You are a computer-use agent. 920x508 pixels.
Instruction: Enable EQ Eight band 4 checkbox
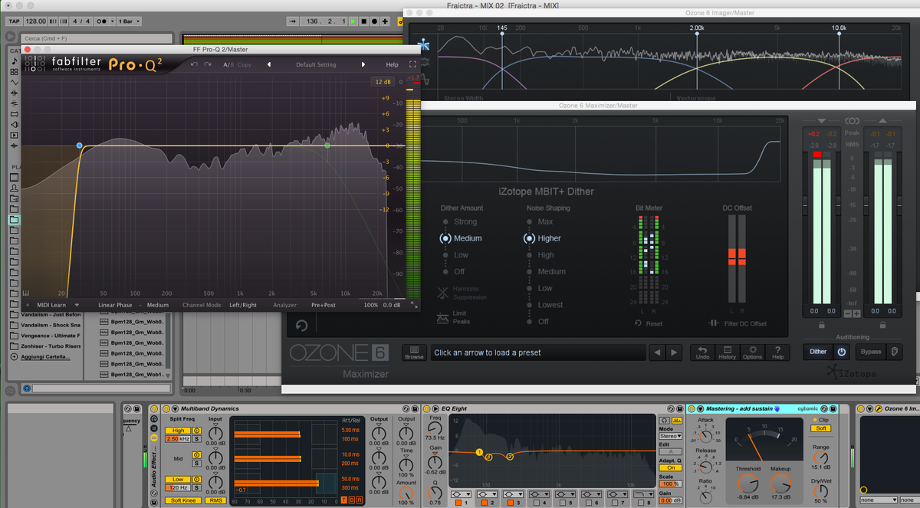(x=536, y=503)
